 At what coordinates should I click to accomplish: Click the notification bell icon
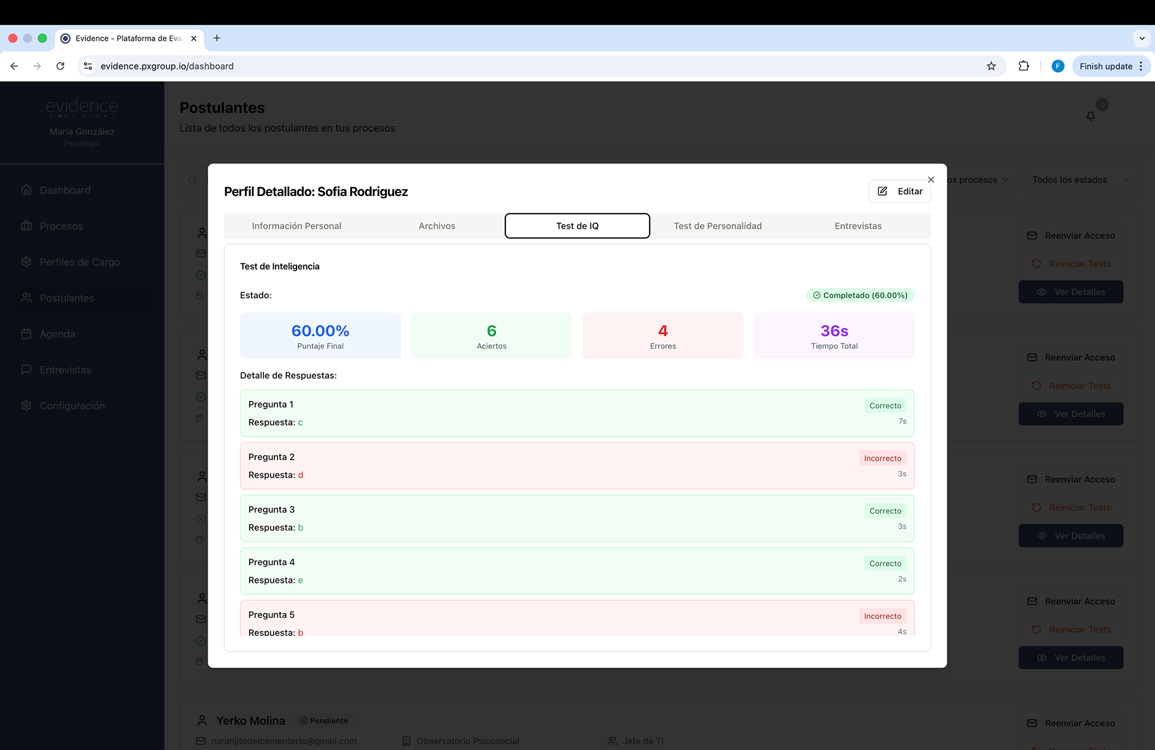[1091, 116]
